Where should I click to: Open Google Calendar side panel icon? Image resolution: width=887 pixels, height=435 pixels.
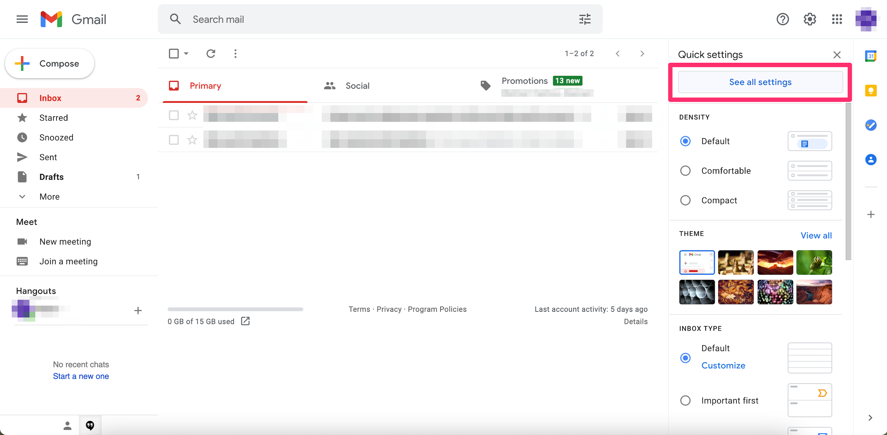pos(871,56)
